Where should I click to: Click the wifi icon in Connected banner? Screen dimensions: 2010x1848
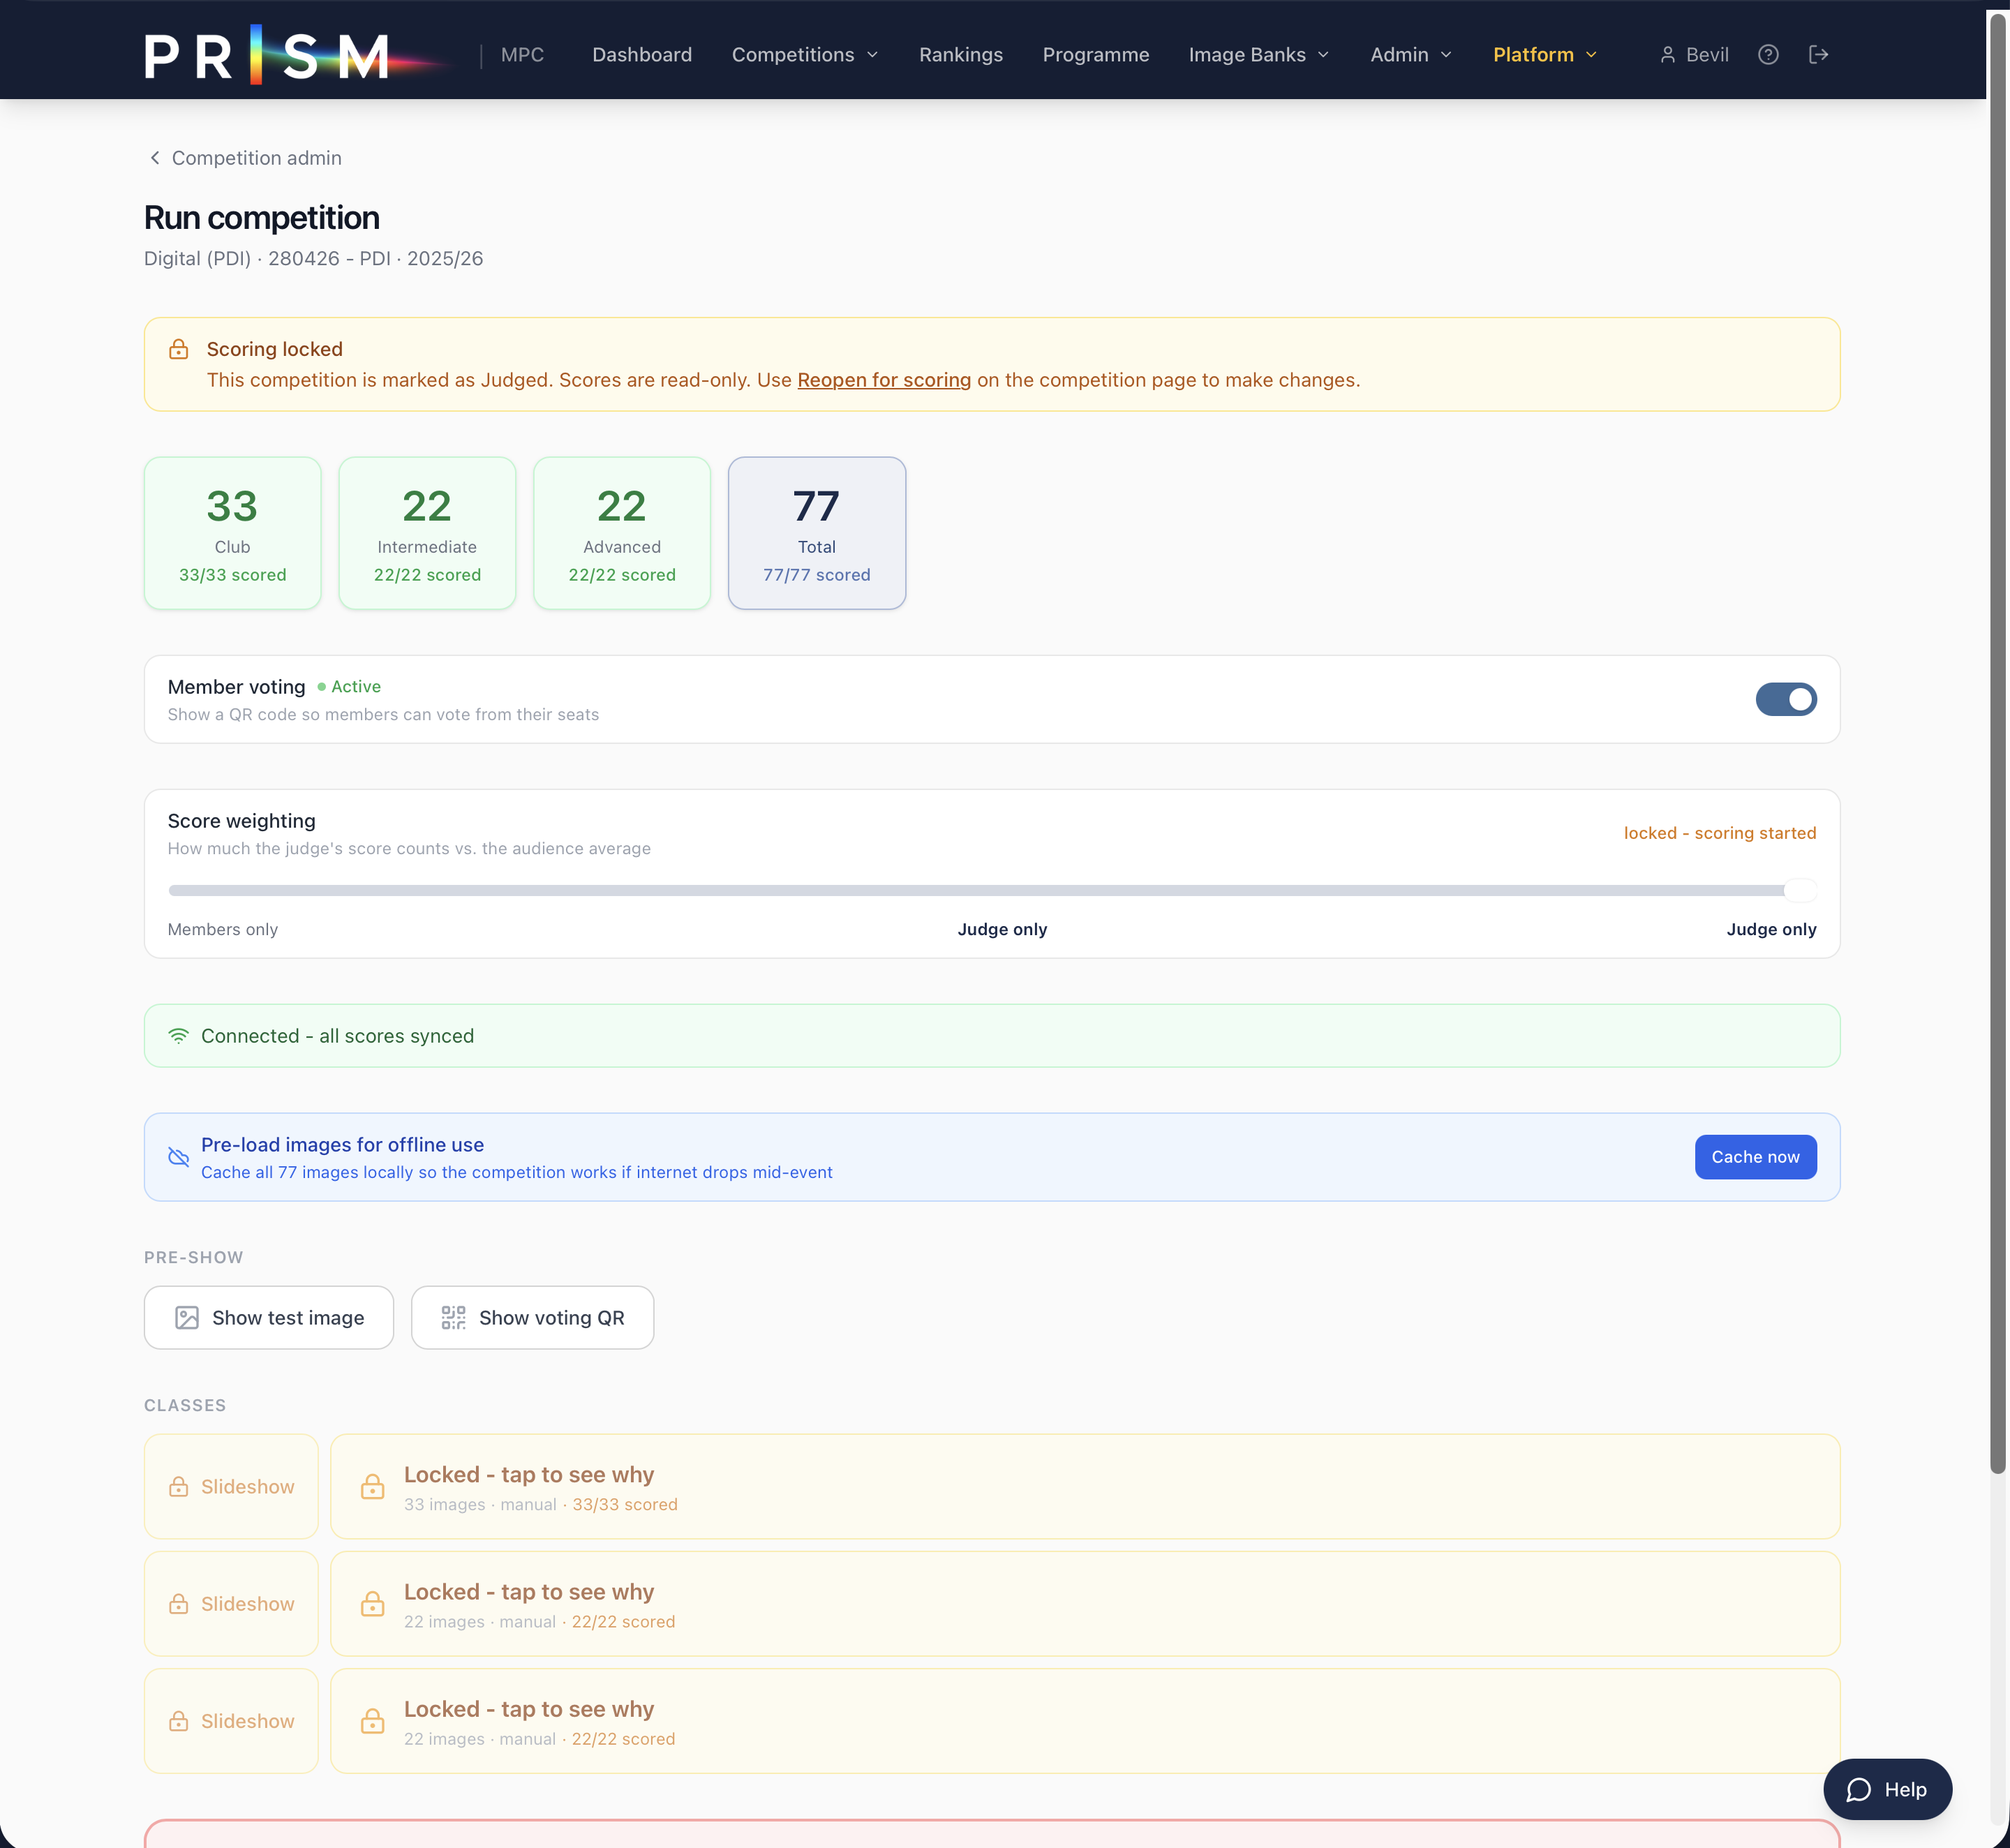(179, 1036)
